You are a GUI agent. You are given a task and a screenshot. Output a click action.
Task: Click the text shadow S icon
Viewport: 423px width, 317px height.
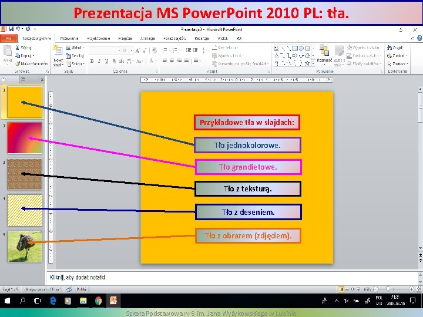[115, 61]
